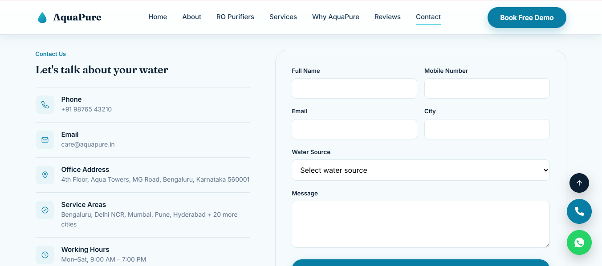Click inside the Message text area

coord(421,224)
